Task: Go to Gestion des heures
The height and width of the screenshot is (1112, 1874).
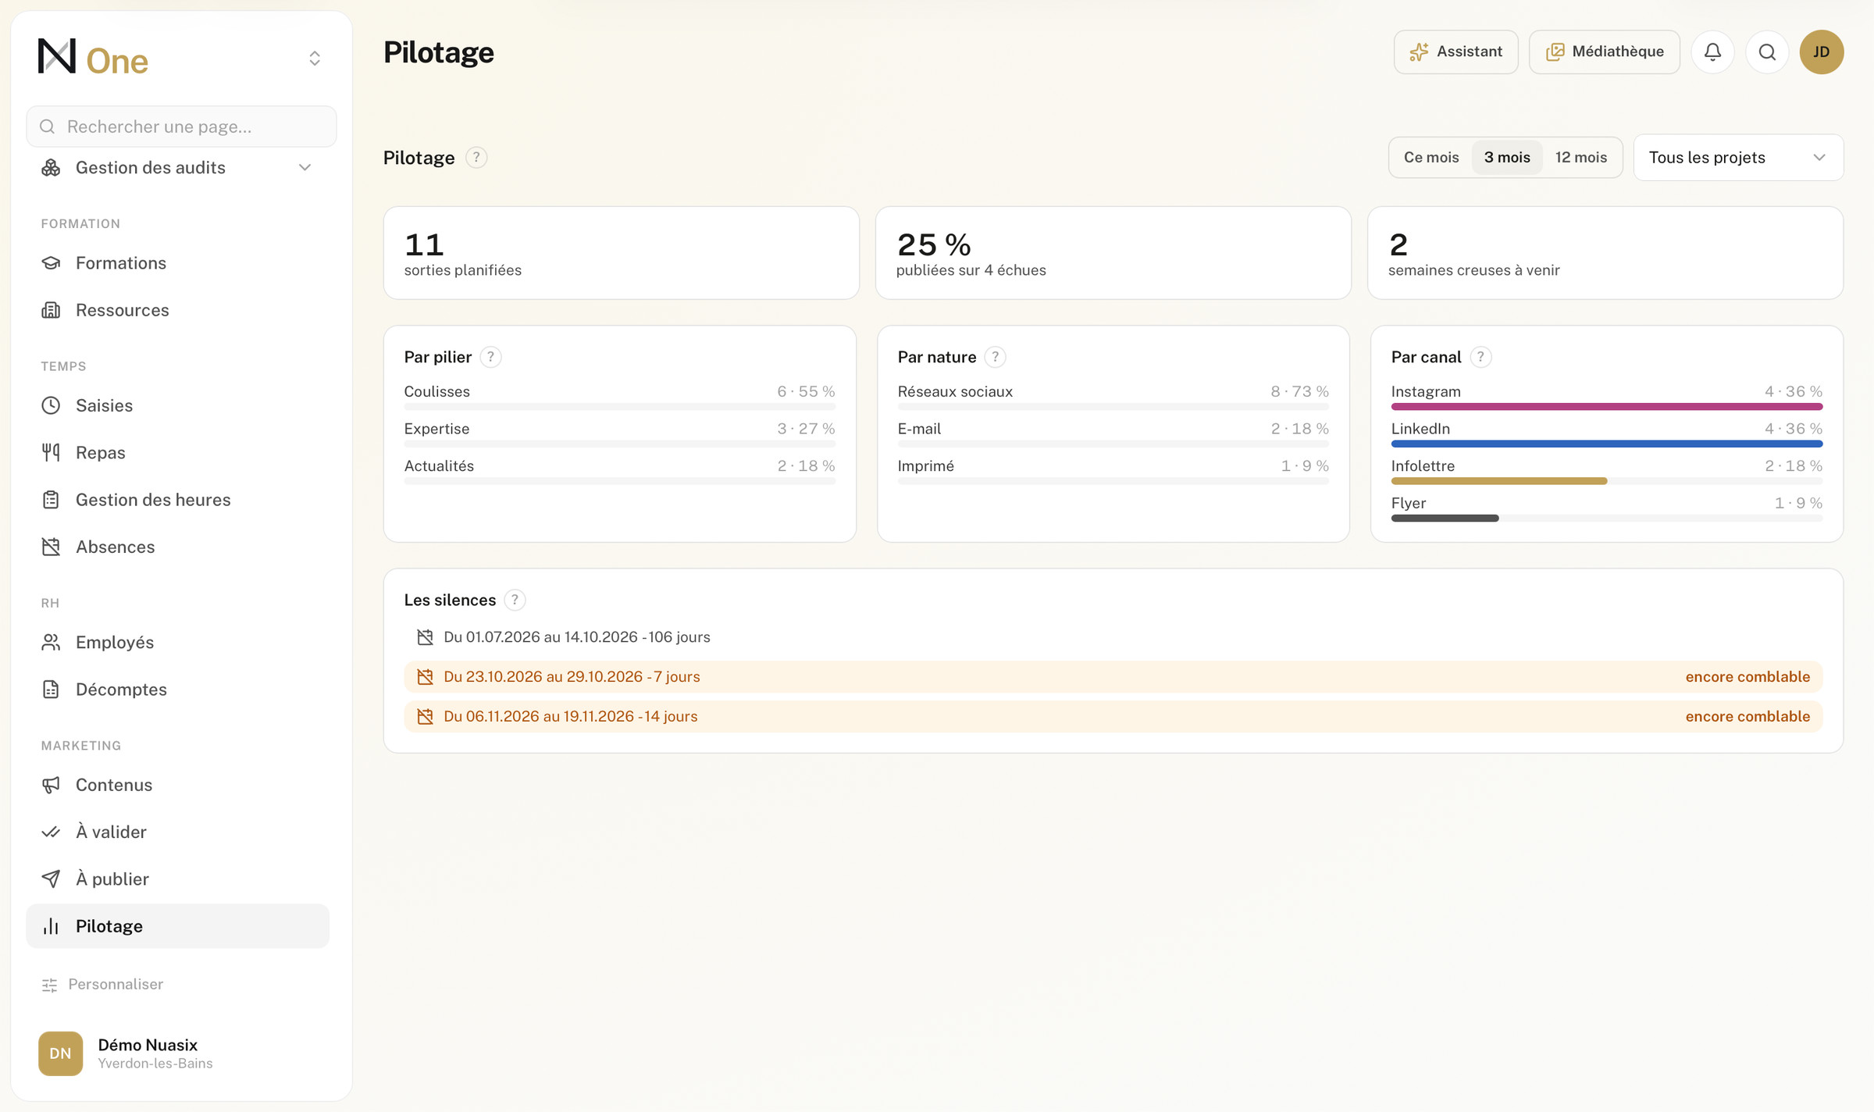Action: [178, 500]
